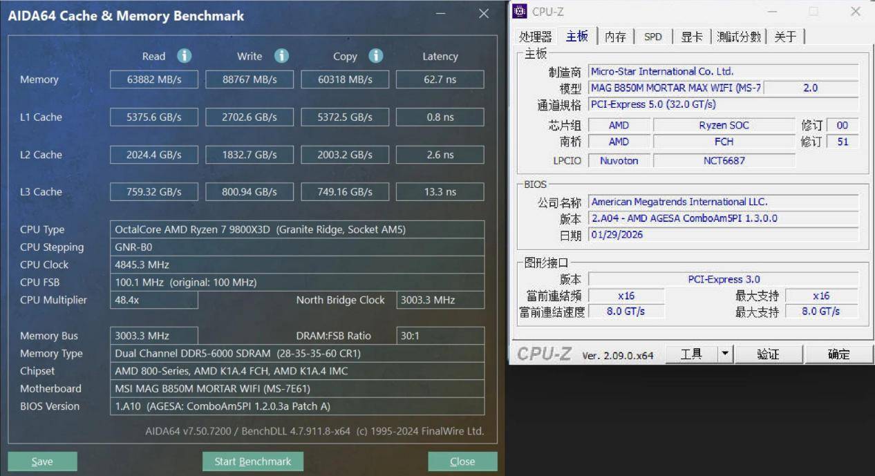Click the Copy column info icon
The image size is (875, 476).
375,56
